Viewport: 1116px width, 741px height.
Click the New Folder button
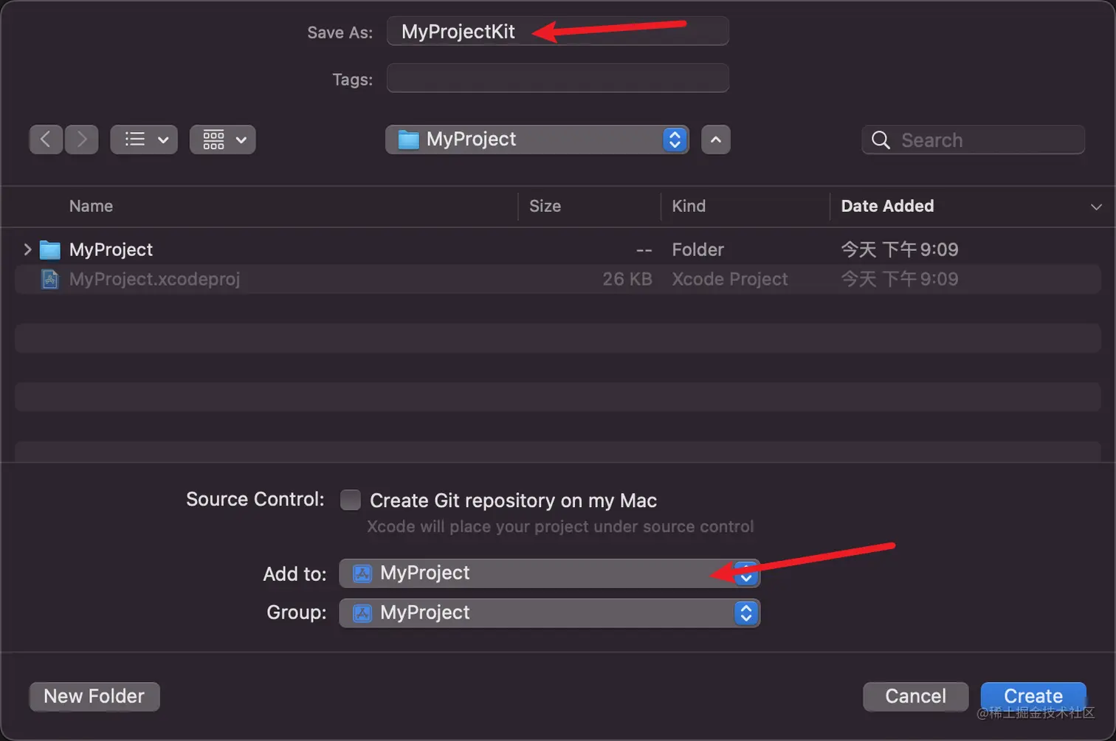coord(94,696)
